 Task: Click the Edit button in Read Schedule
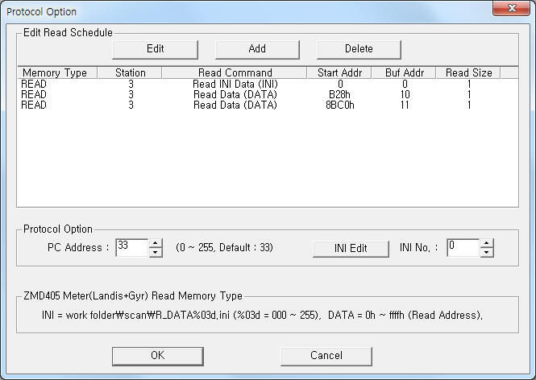tap(155, 48)
